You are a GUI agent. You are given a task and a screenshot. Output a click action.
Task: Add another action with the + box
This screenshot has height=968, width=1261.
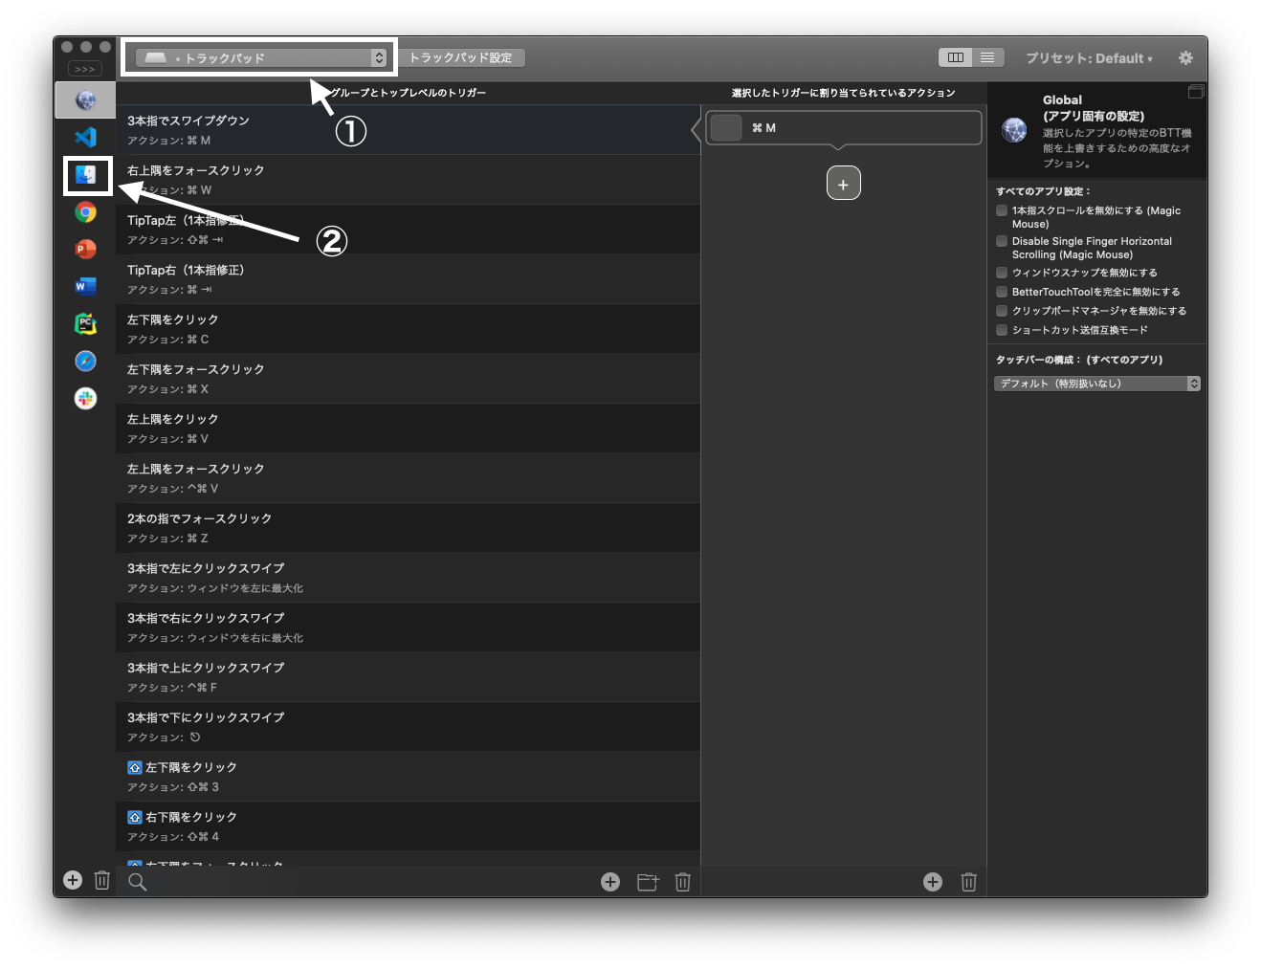[843, 183]
